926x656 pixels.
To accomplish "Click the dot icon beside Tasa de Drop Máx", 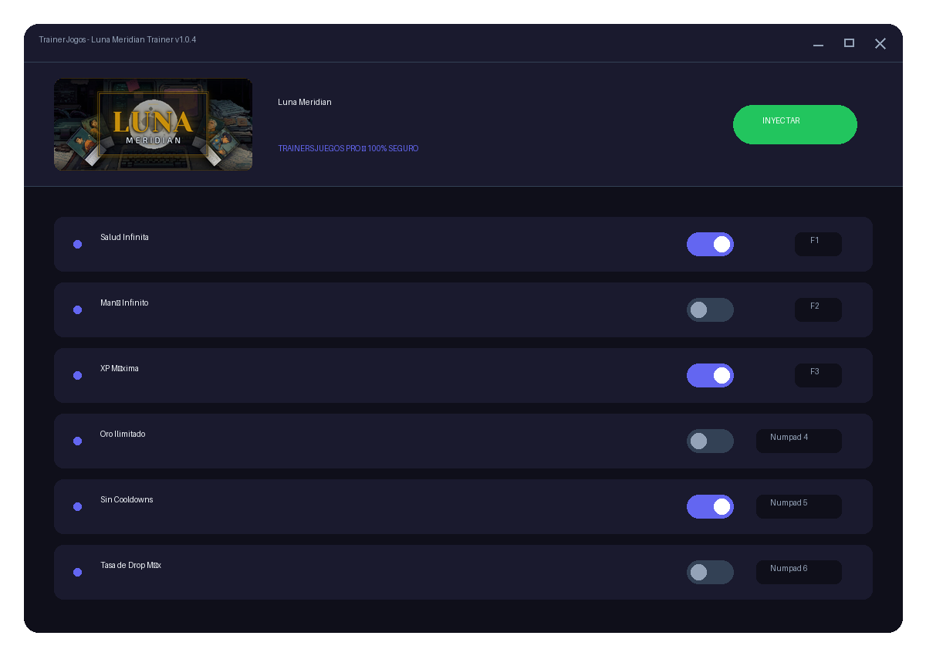I will [x=77, y=572].
